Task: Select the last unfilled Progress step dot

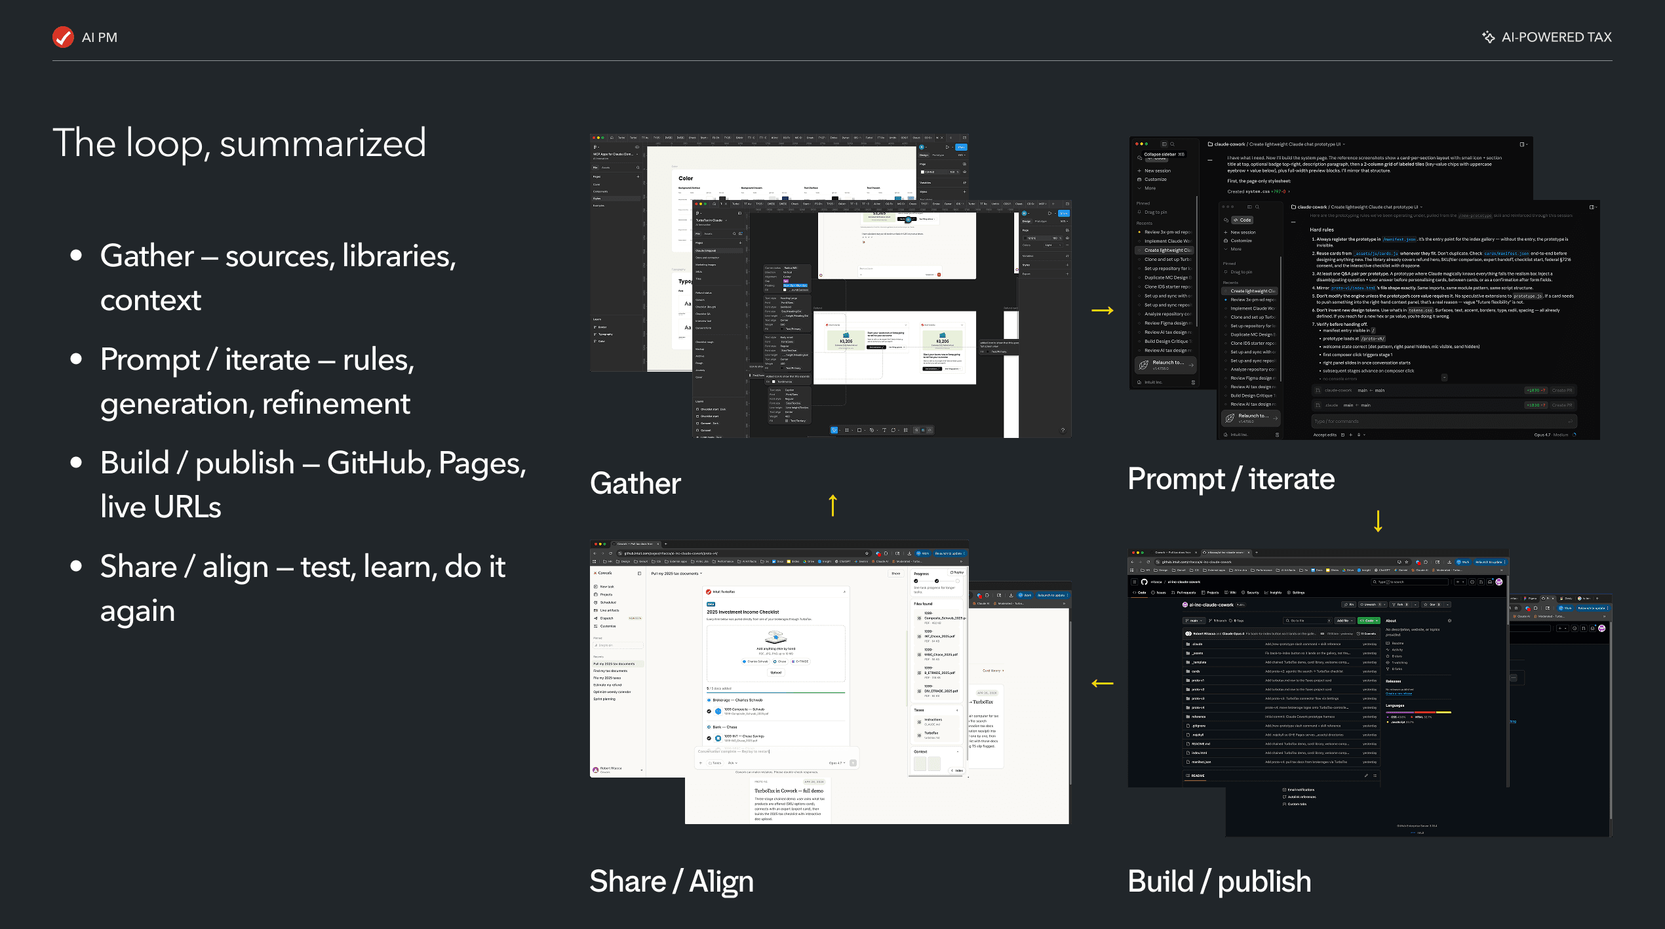Action: (958, 581)
